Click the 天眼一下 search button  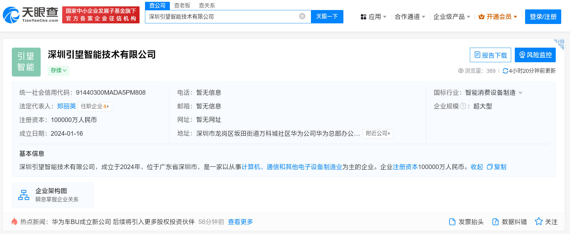[327, 16]
